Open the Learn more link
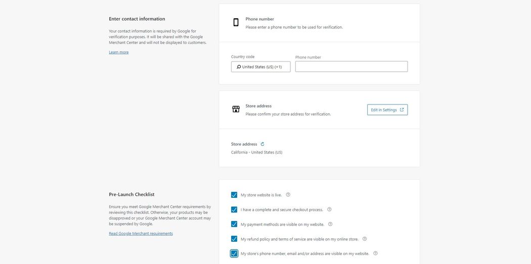The image size is (531, 264). tap(119, 52)
